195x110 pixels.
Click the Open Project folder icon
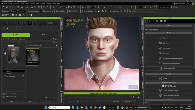7,7
